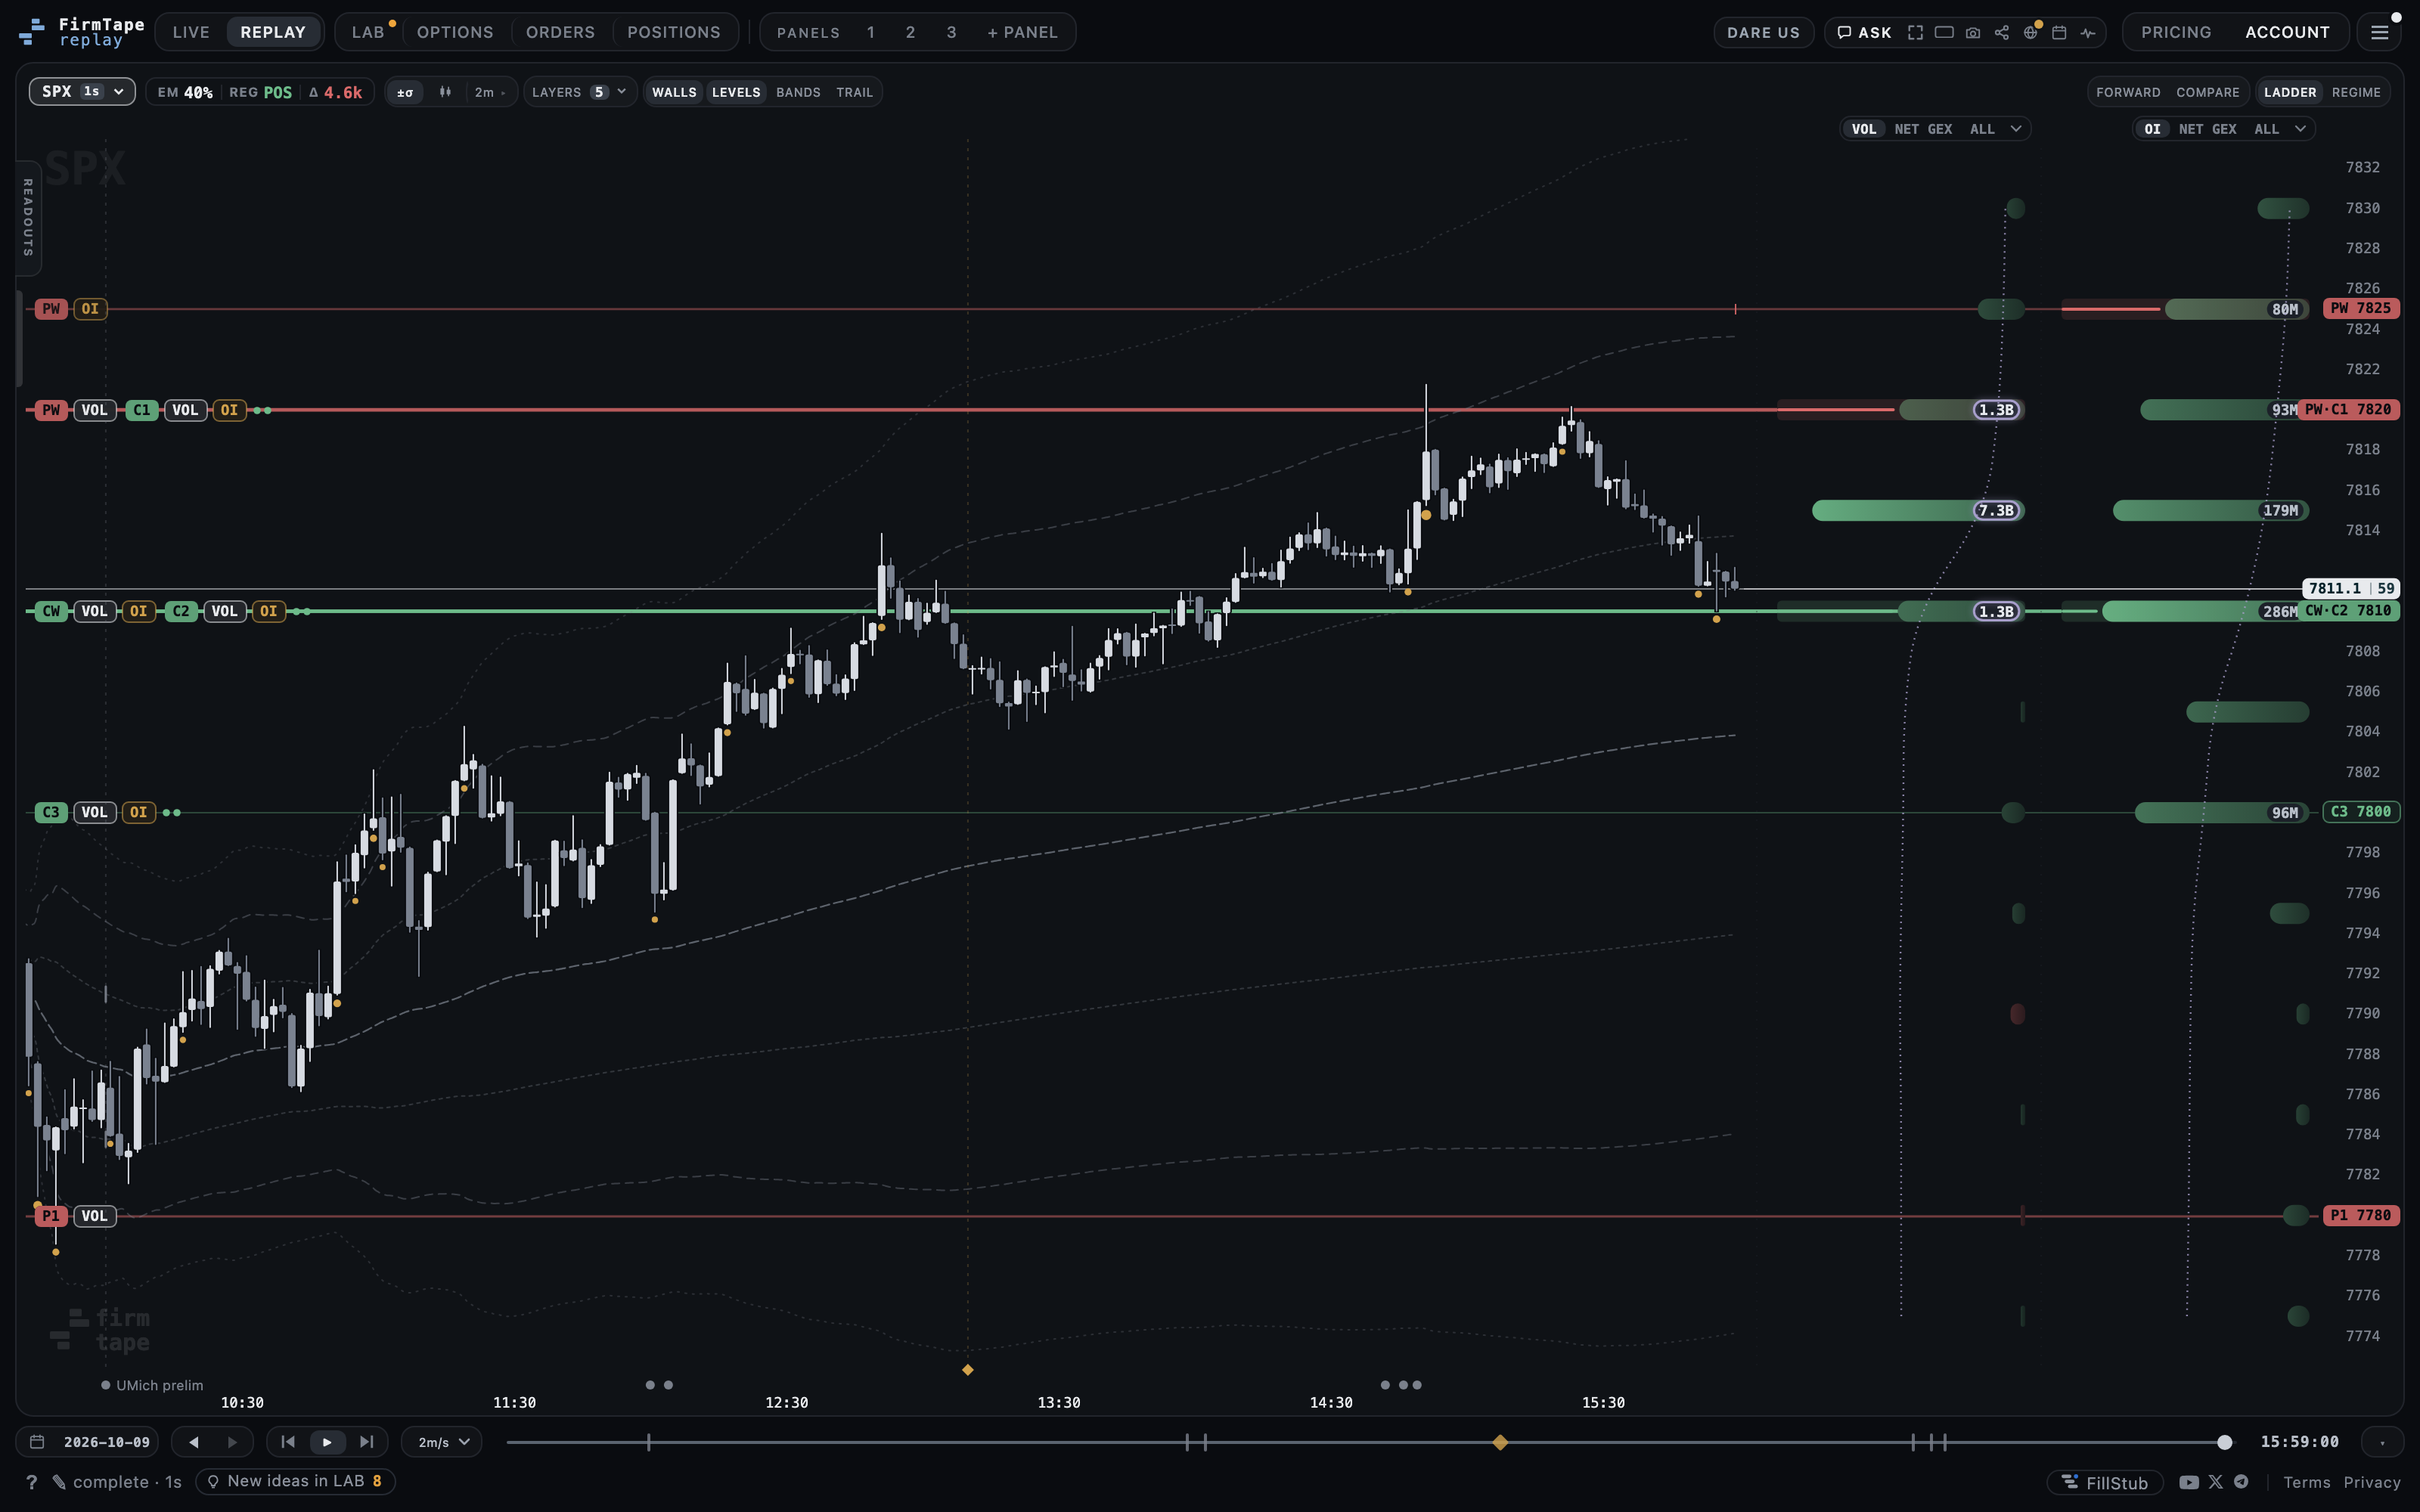The height and width of the screenshot is (1512, 2420).
Task: Open the LAB tab
Action: click(368, 32)
